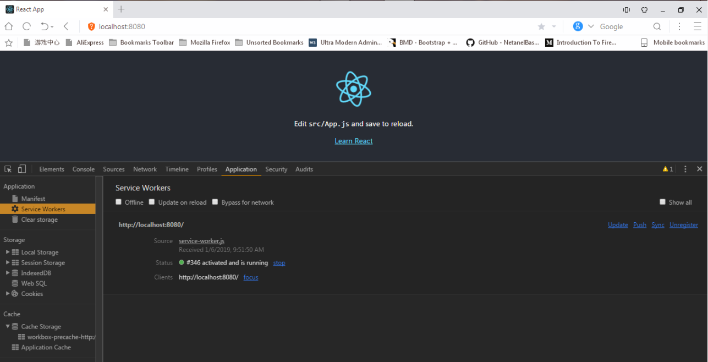Check the Show all checkbox
The width and height of the screenshot is (708, 362).
coord(662,202)
